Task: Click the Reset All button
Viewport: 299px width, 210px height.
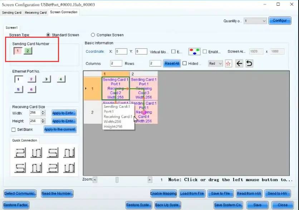Action: click(x=172, y=63)
